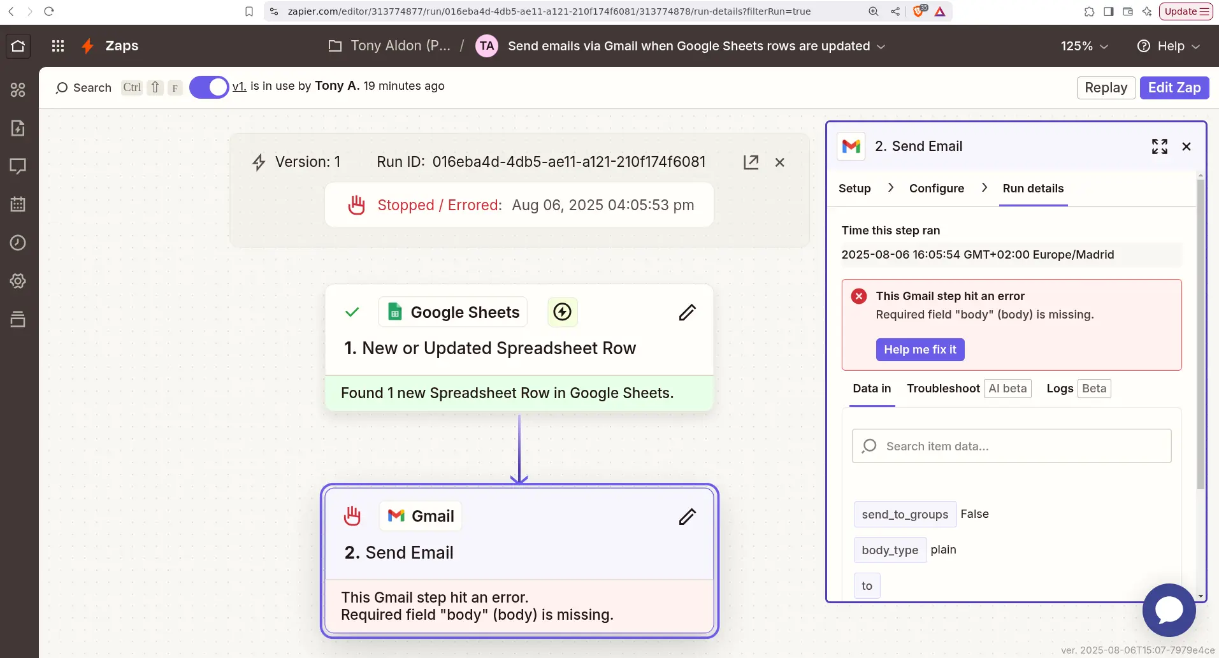Open the calendar icon in the sidebar
Viewport: 1219px width, 658px height.
[x=17, y=204]
